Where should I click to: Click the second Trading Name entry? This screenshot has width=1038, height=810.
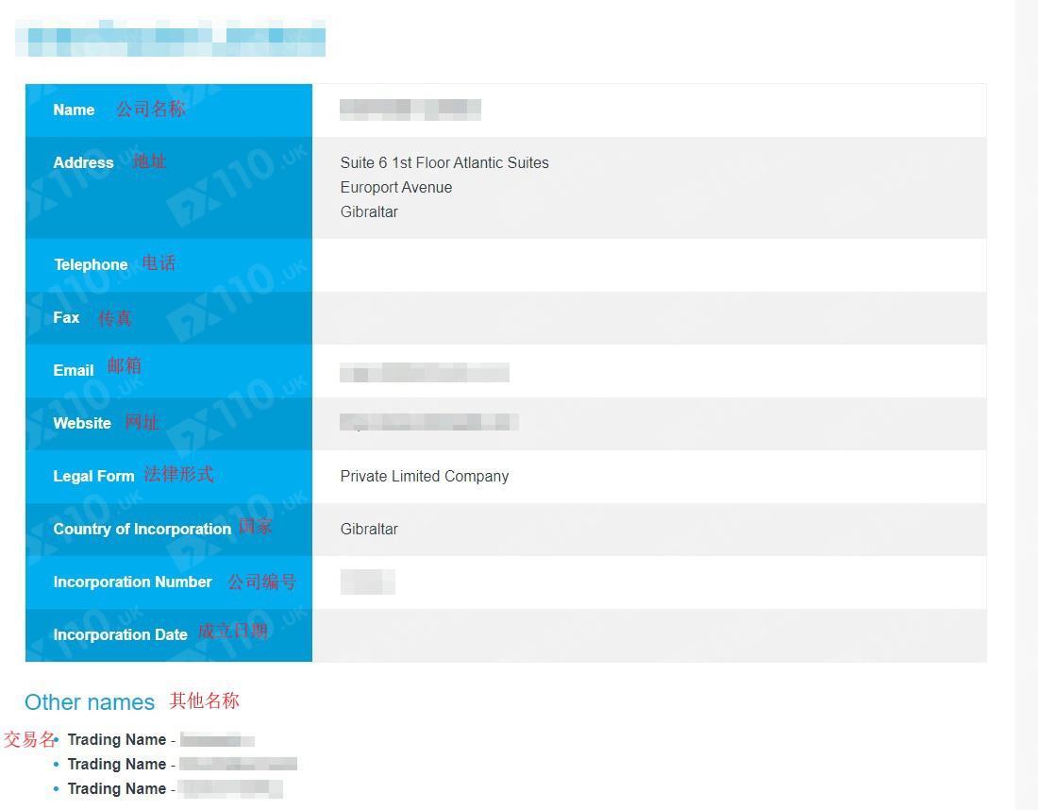(x=182, y=765)
